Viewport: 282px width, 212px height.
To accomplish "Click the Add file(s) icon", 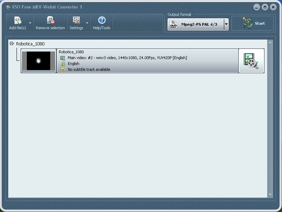I will point(18,20).
